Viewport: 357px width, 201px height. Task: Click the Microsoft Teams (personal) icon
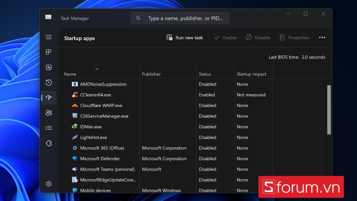75,169
